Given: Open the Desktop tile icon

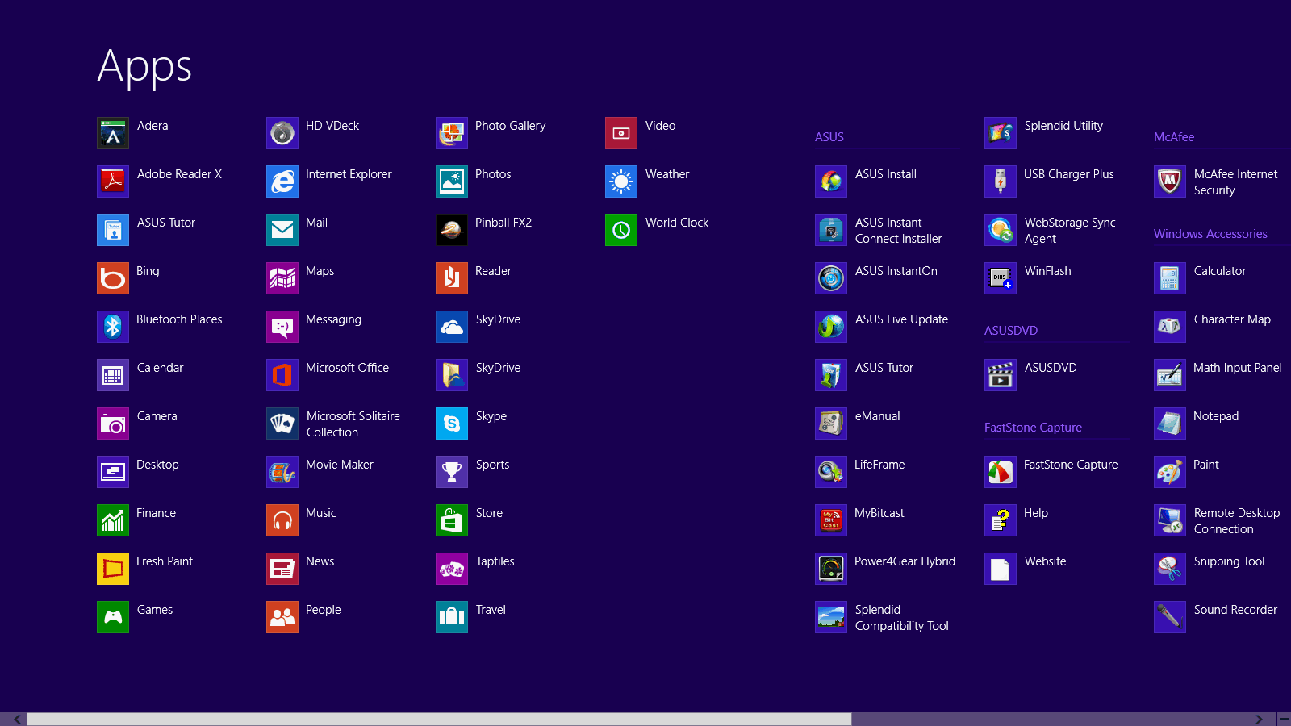Looking at the screenshot, I should (113, 472).
